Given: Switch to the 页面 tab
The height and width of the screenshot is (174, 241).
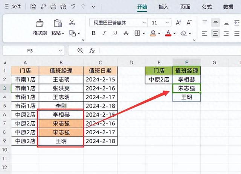Looking at the screenshot, I should tap(185, 7).
